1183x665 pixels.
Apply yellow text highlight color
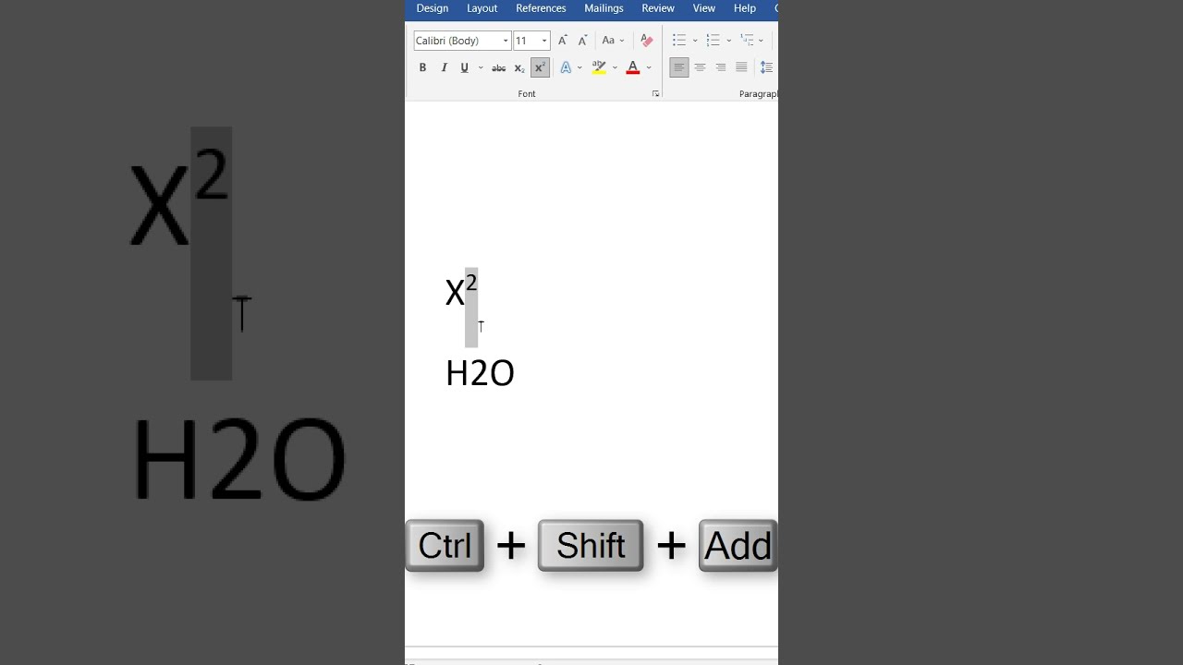click(x=599, y=67)
